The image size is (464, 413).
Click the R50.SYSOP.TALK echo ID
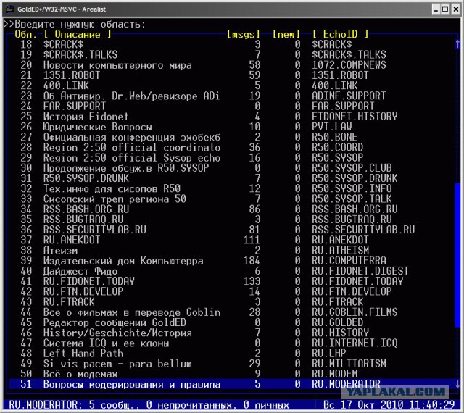click(352, 199)
